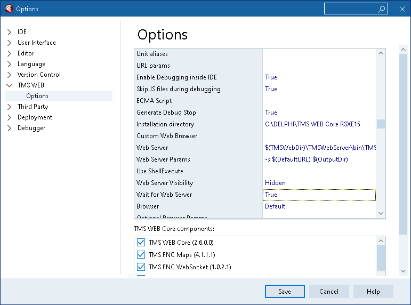Select the Debugger category
The image size is (411, 305).
pyautogui.click(x=31, y=129)
